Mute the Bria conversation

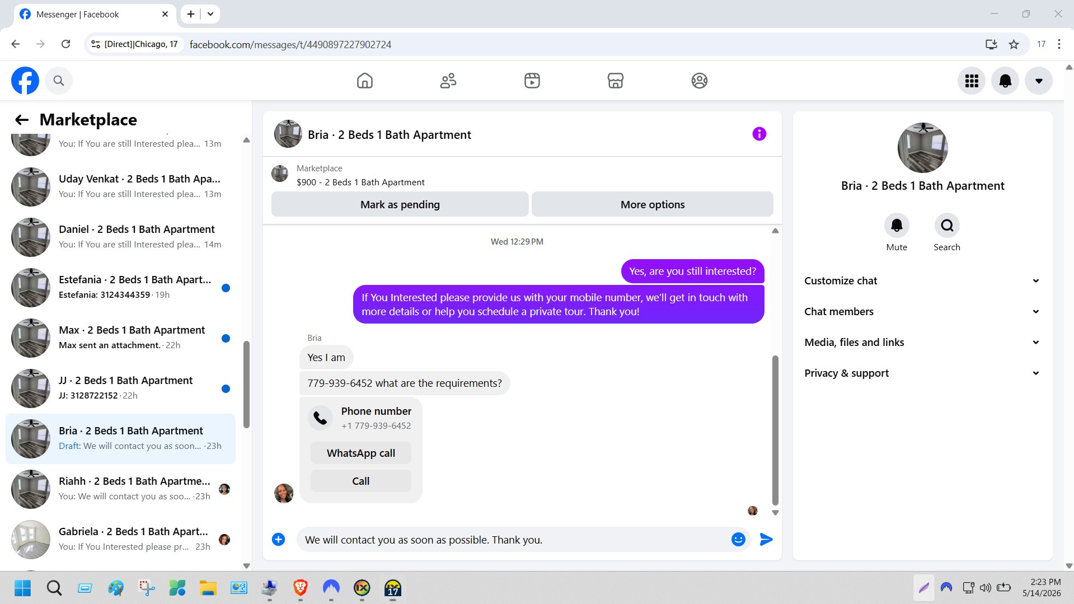(x=897, y=226)
